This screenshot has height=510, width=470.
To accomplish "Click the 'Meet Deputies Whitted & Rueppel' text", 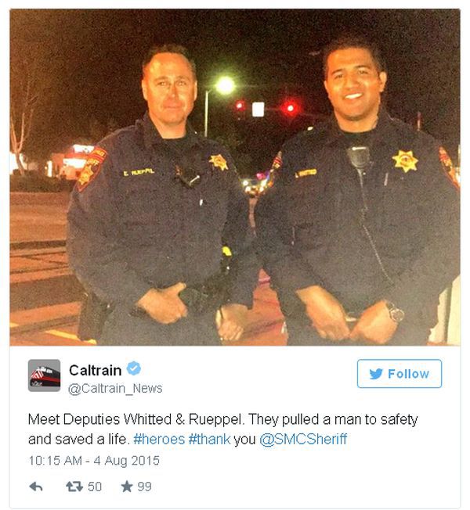I will (x=136, y=419).
